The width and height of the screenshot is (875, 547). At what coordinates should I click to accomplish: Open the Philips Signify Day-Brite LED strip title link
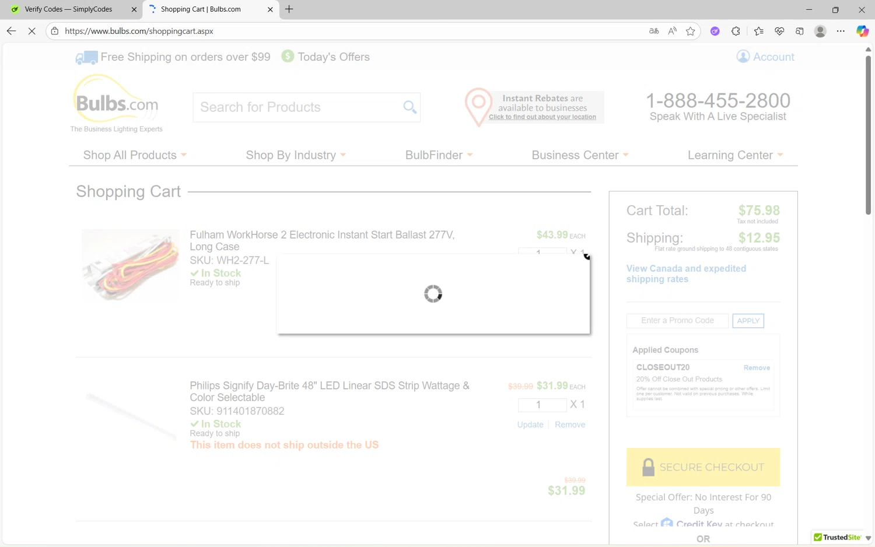330,391
